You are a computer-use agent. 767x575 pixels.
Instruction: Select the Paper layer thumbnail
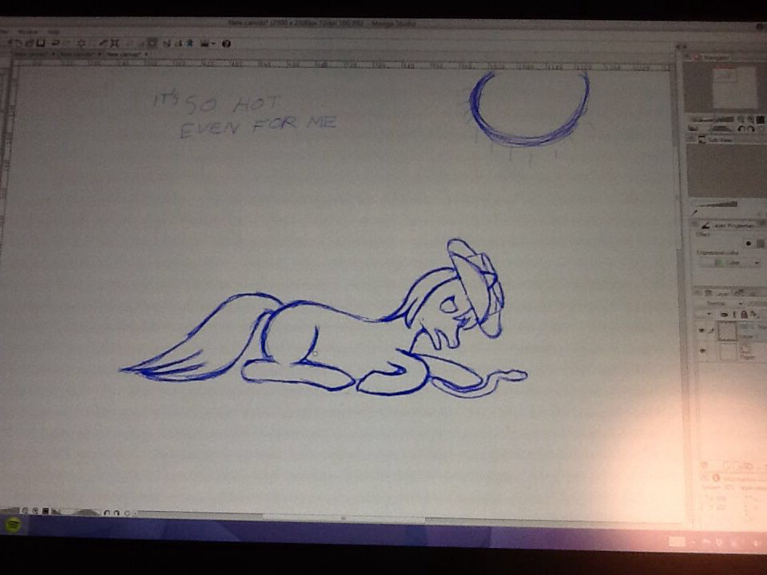727,351
